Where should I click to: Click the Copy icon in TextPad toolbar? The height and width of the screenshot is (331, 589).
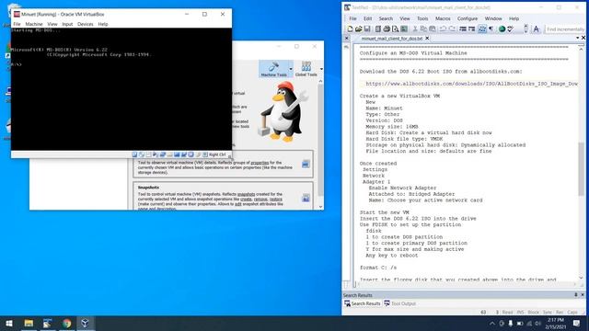(423, 29)
